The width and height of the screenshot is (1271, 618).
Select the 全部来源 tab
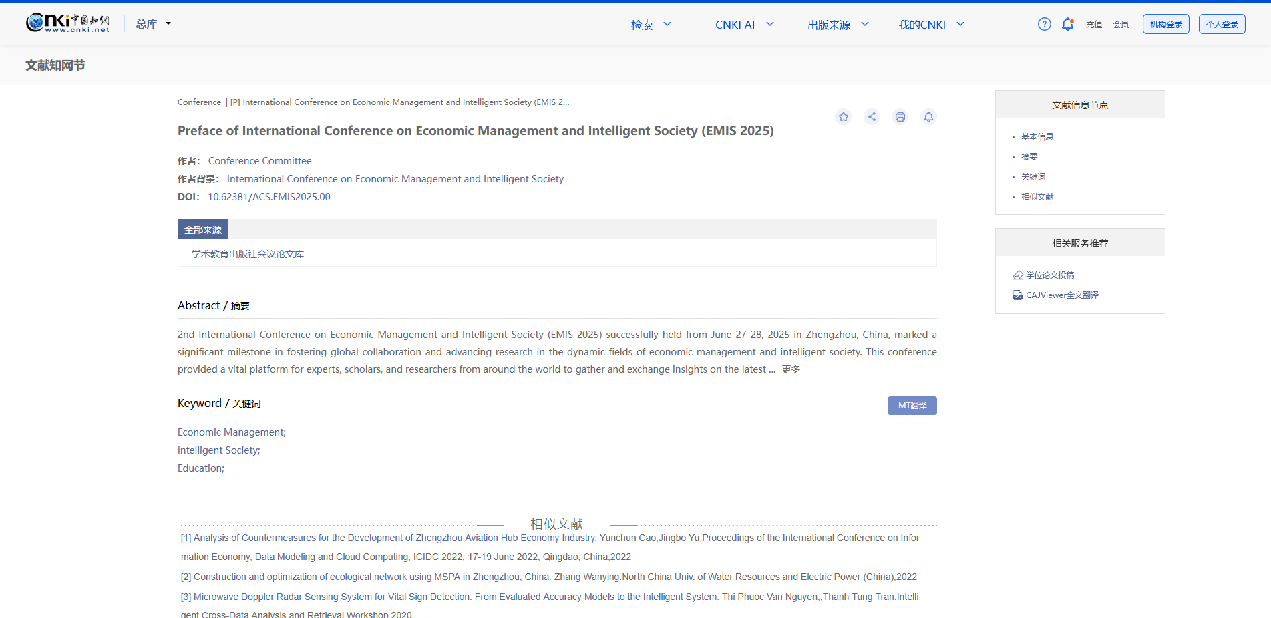[x=203, y=229]
